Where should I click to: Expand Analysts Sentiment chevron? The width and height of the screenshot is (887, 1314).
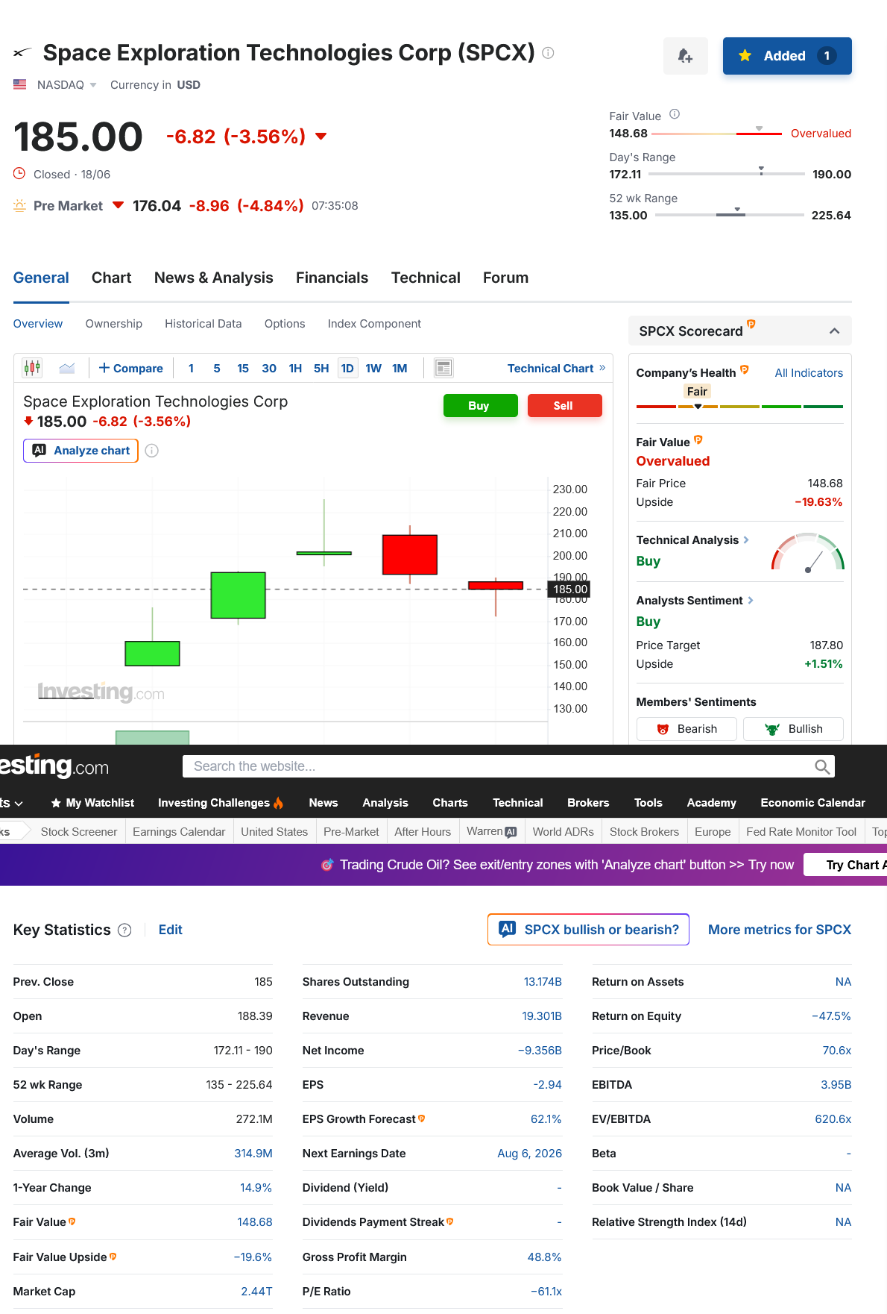pyautogui.click(x=751, y=600)
